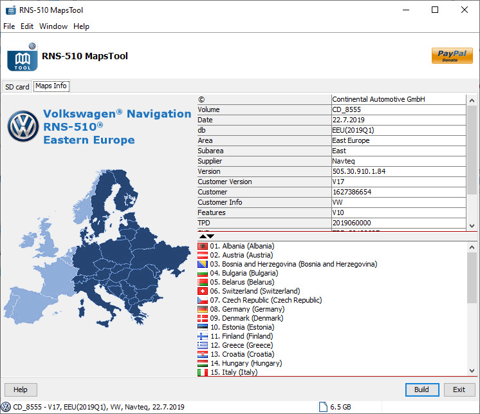Image resolution: width=480 pixels, height=414 pixels.
Task: Click the PayPal Donate button
Action: coord(452,56)
